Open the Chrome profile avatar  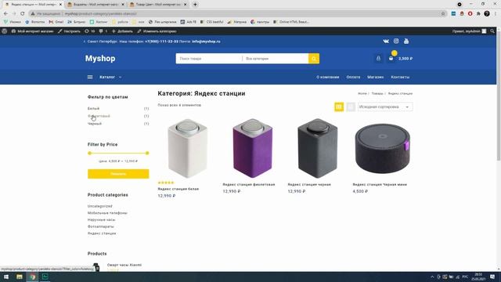pyautogui.click(x=487, y=14)
